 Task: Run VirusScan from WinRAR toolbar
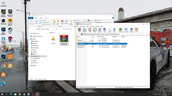coord(120,30)
